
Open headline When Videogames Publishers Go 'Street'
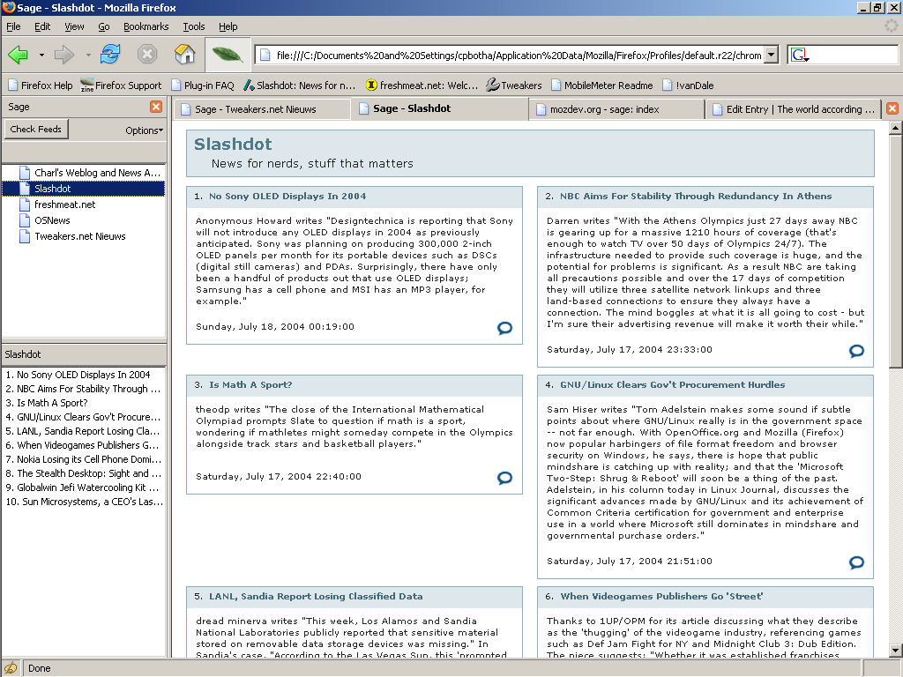pyautogui.click(x=661, y=597)
